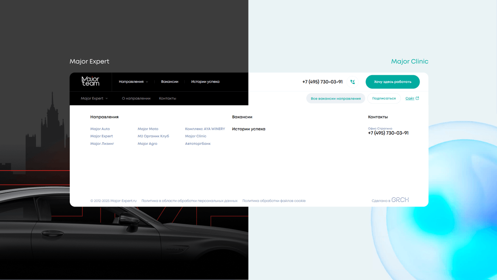
Task: Open the Автоторгбанк footer link
Action: point(198,144)
